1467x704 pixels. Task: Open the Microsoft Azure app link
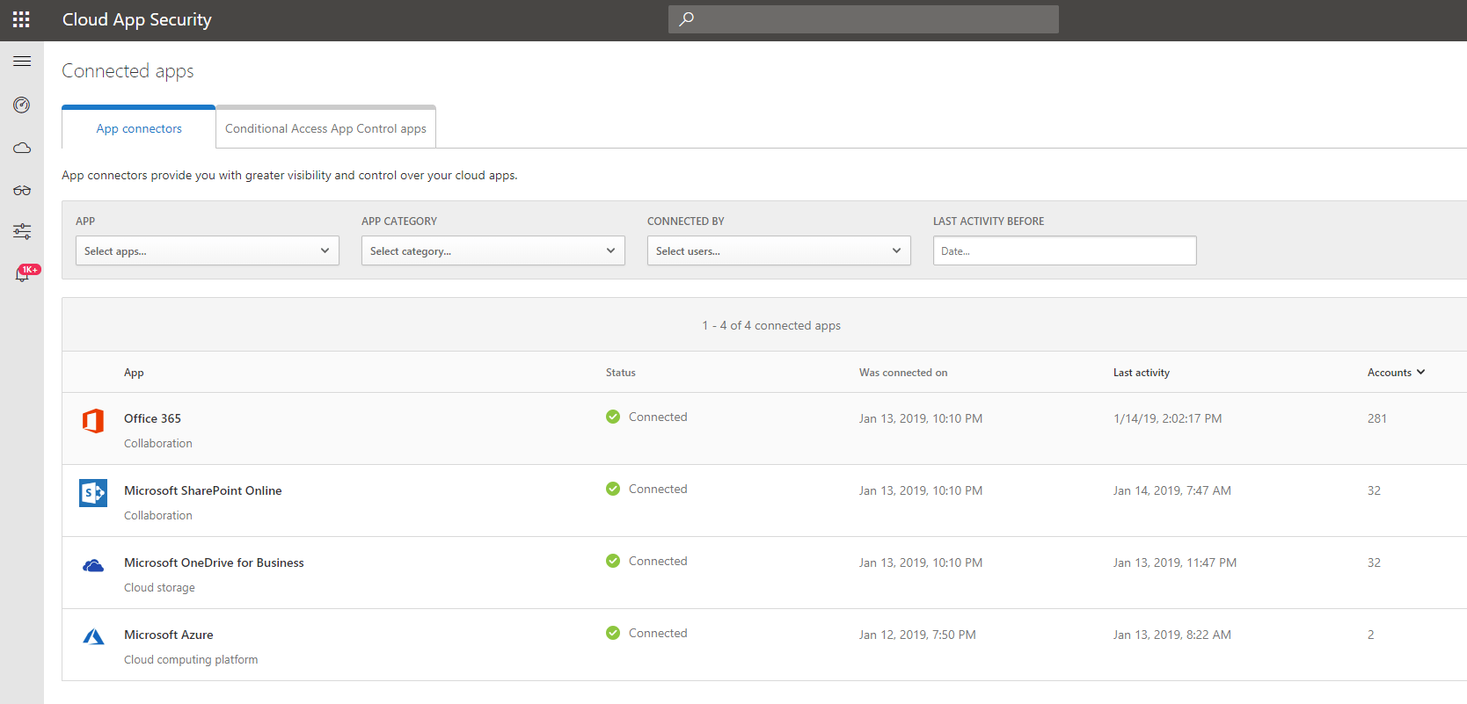(169, 635)
